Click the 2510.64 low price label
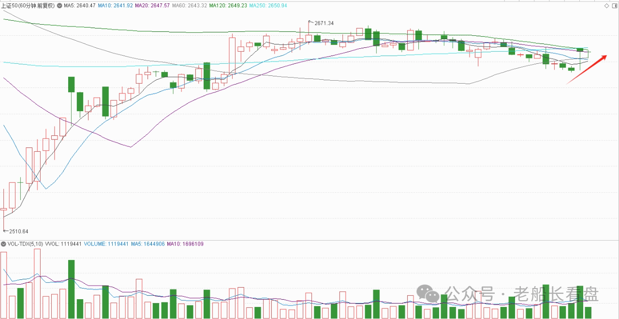 pos(18,232)
